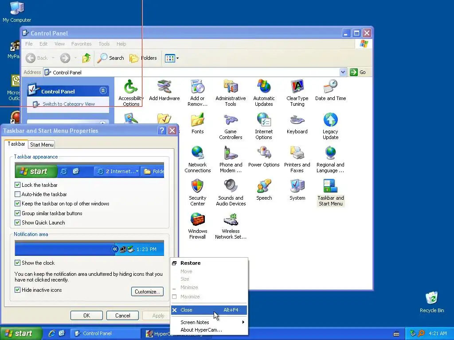
Task: Toggle Lock the taskbar checkbox
Action: tap(17, 185)
